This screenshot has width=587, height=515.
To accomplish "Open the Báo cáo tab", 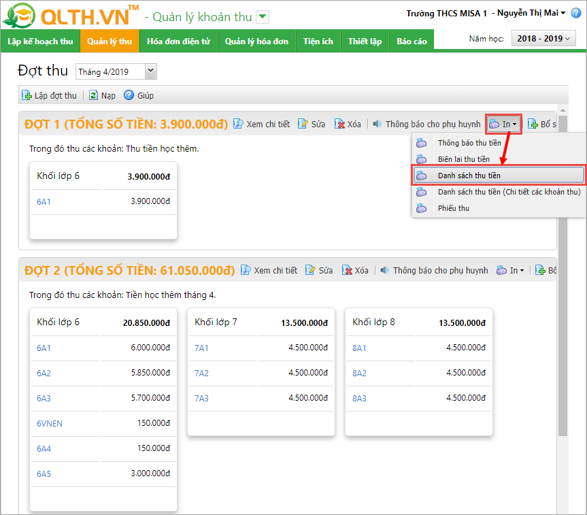I will click(x=412, y=41).
